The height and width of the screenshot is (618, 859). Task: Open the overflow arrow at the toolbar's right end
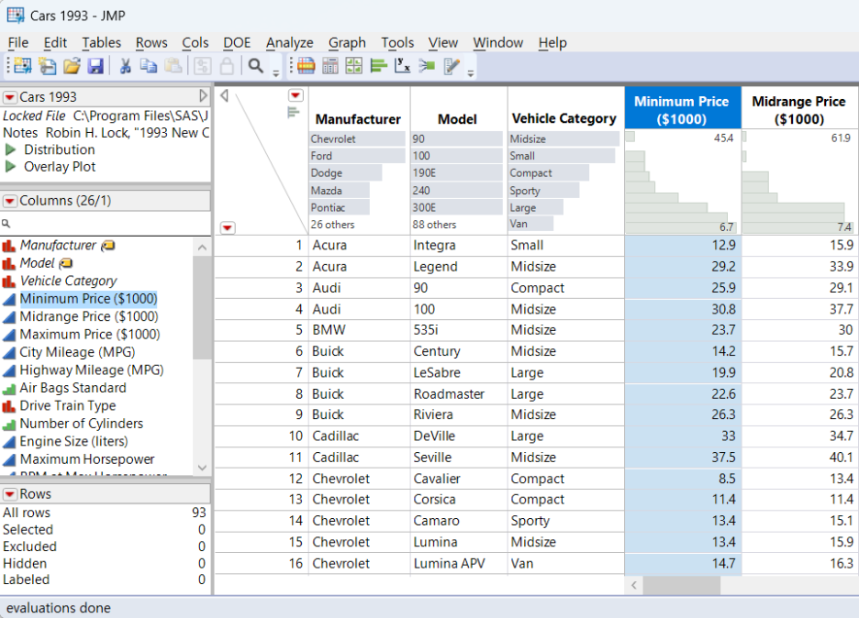[x=471, y=72]
